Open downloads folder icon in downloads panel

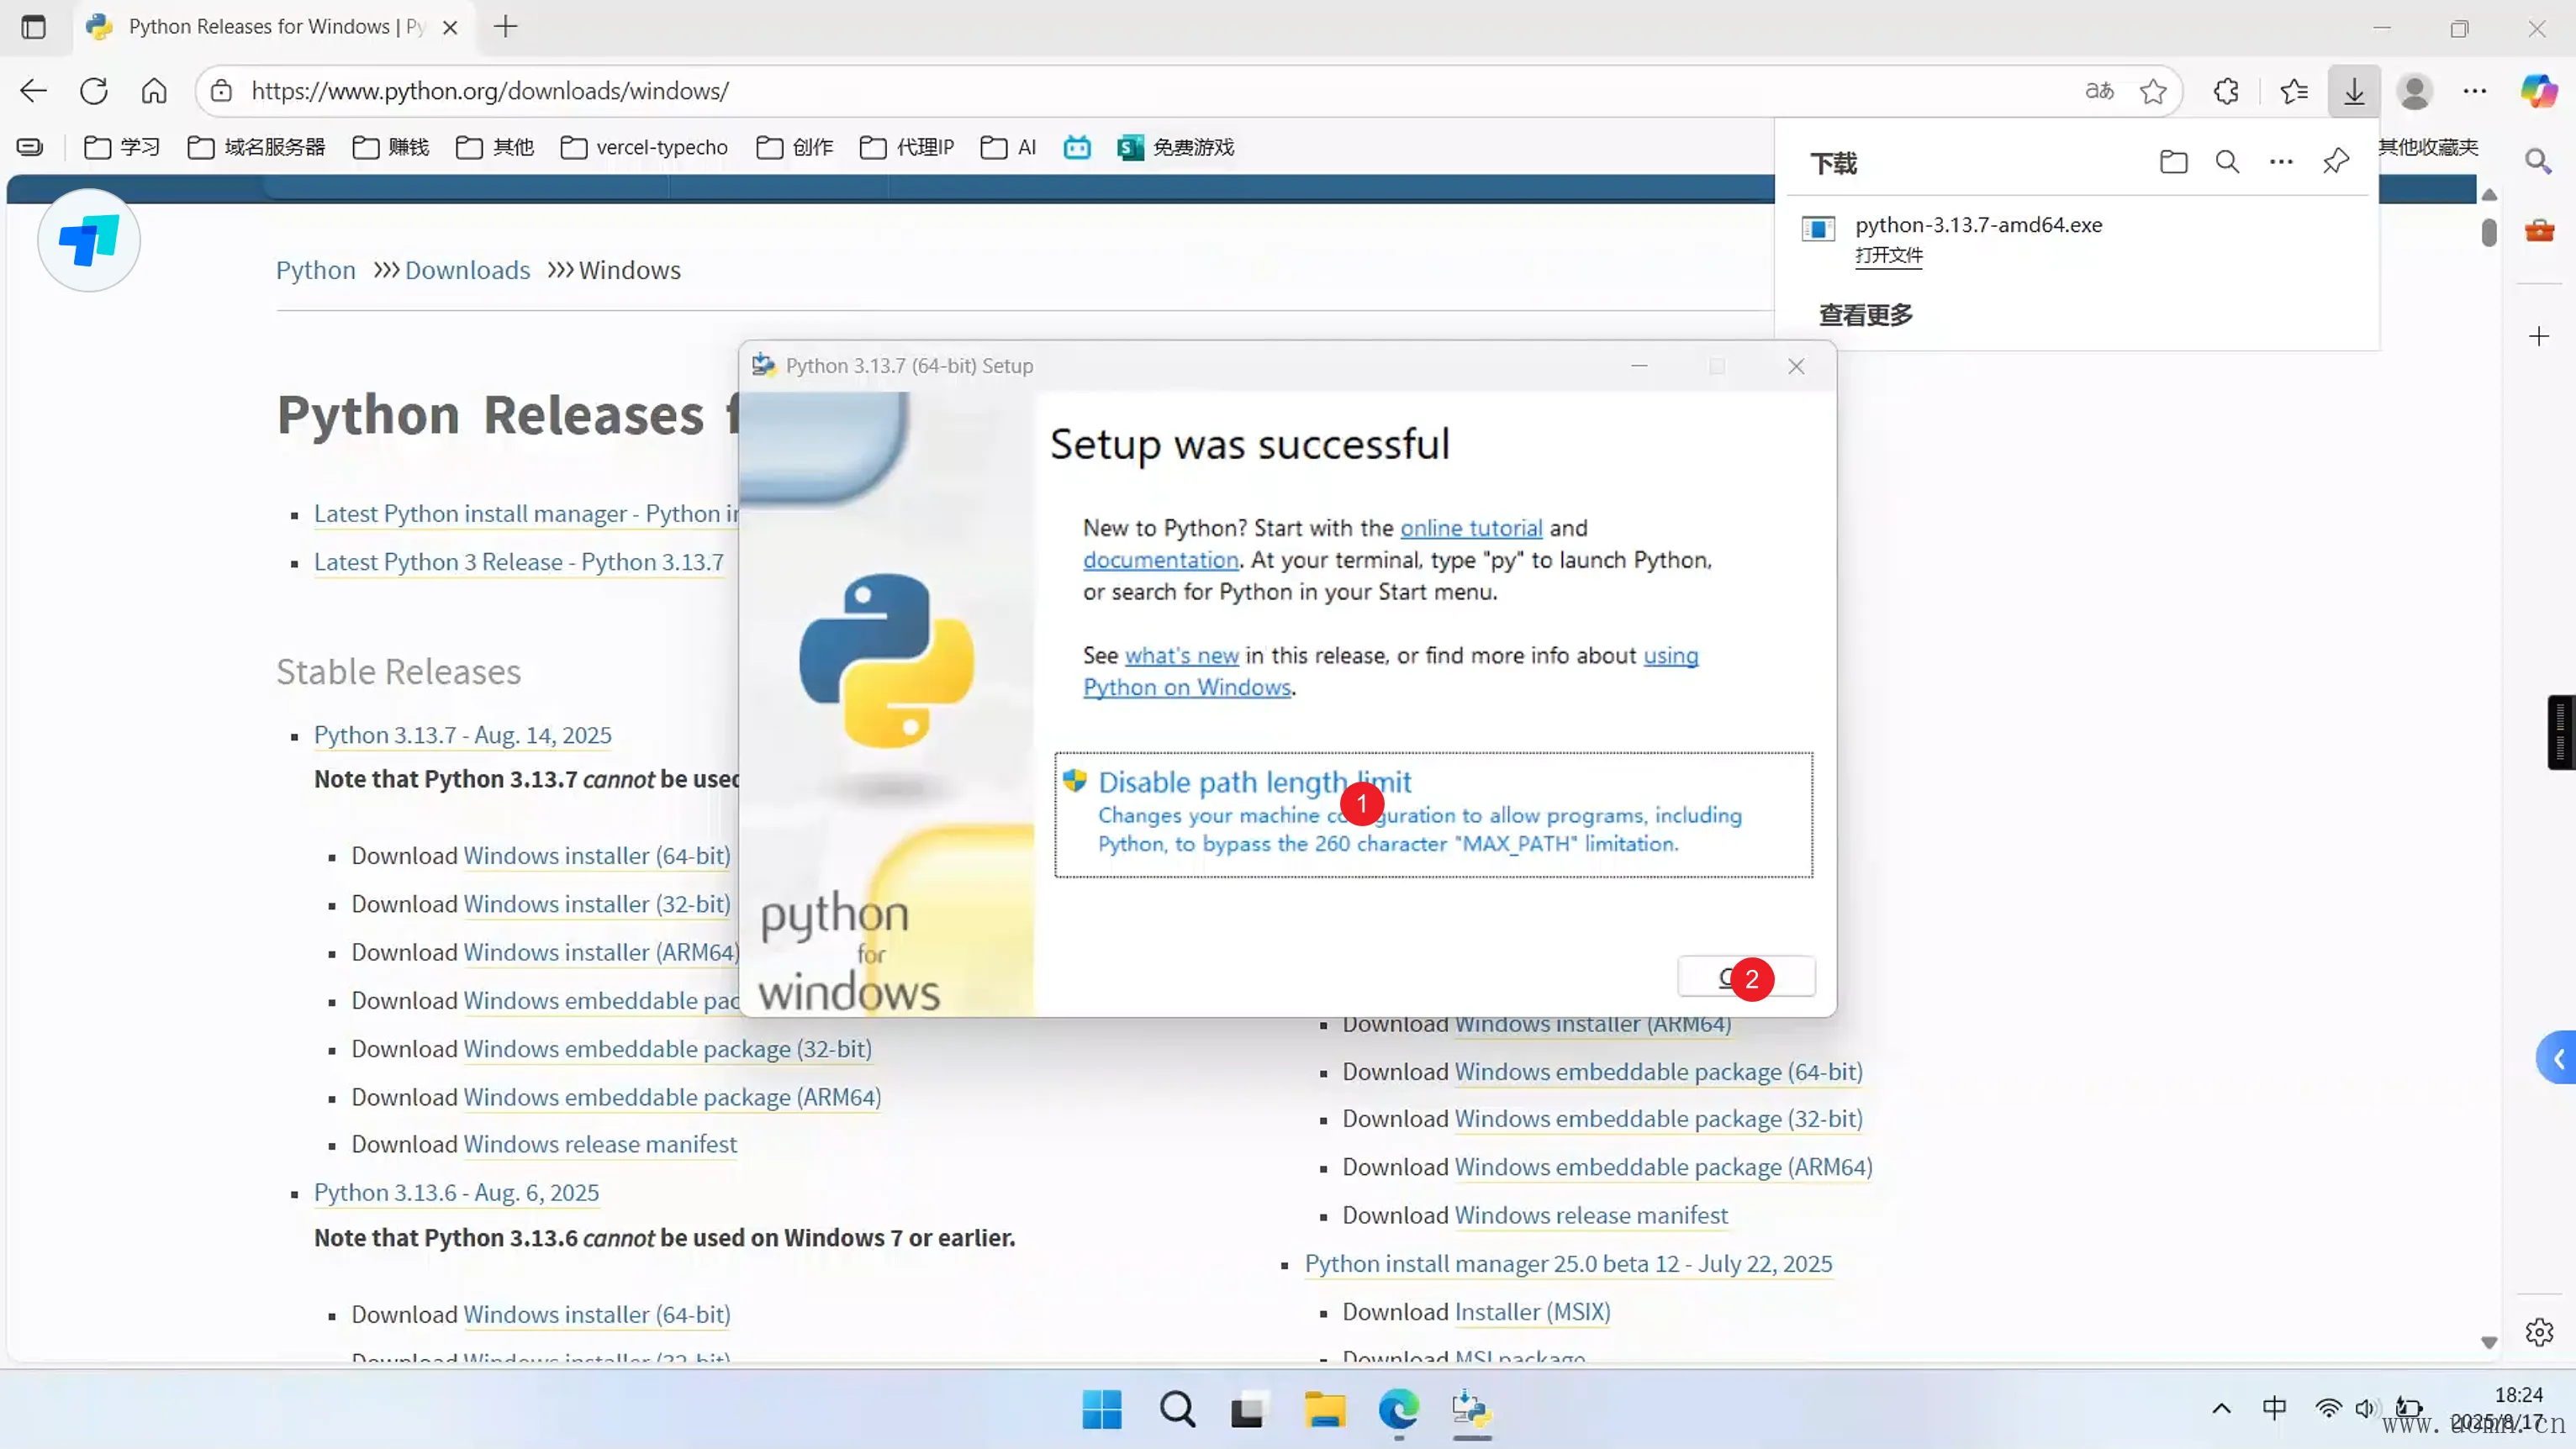(2173, 162)
